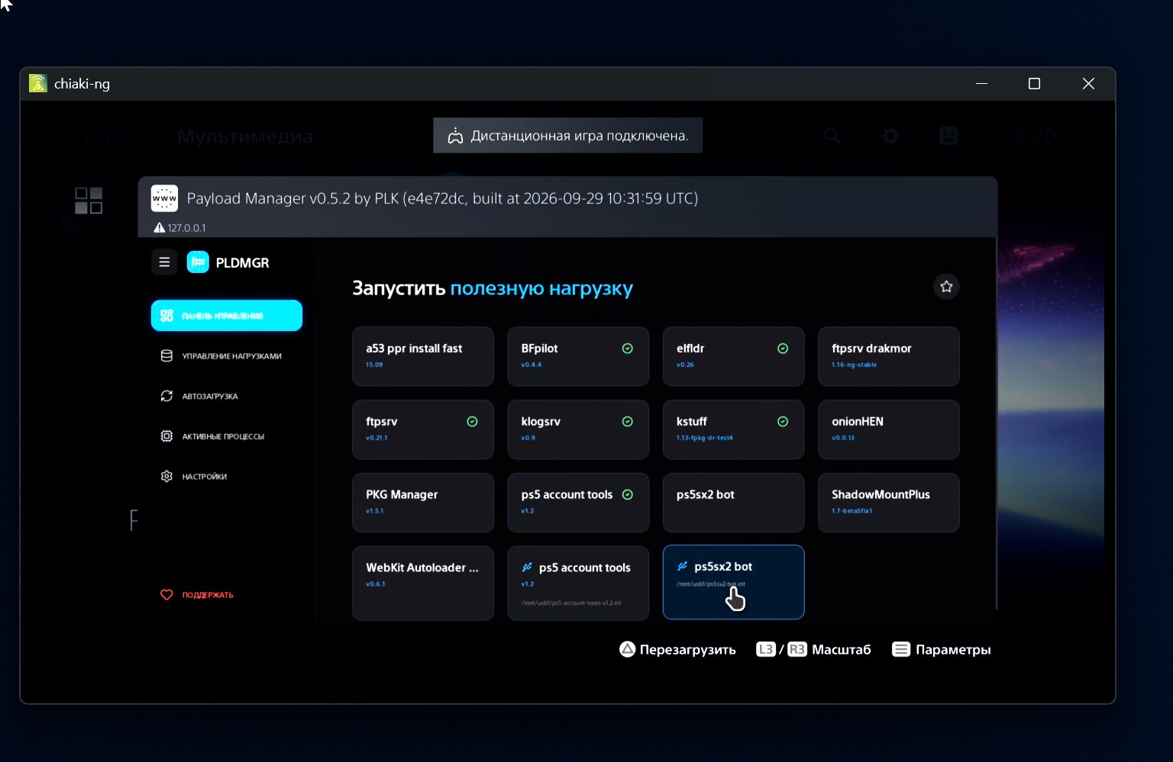
Task: Start the ftpsrv drakmor payload
Action: click(889, 356)
